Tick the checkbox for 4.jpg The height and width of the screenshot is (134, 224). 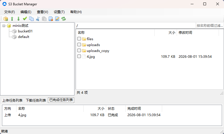(x=79, y=56)
